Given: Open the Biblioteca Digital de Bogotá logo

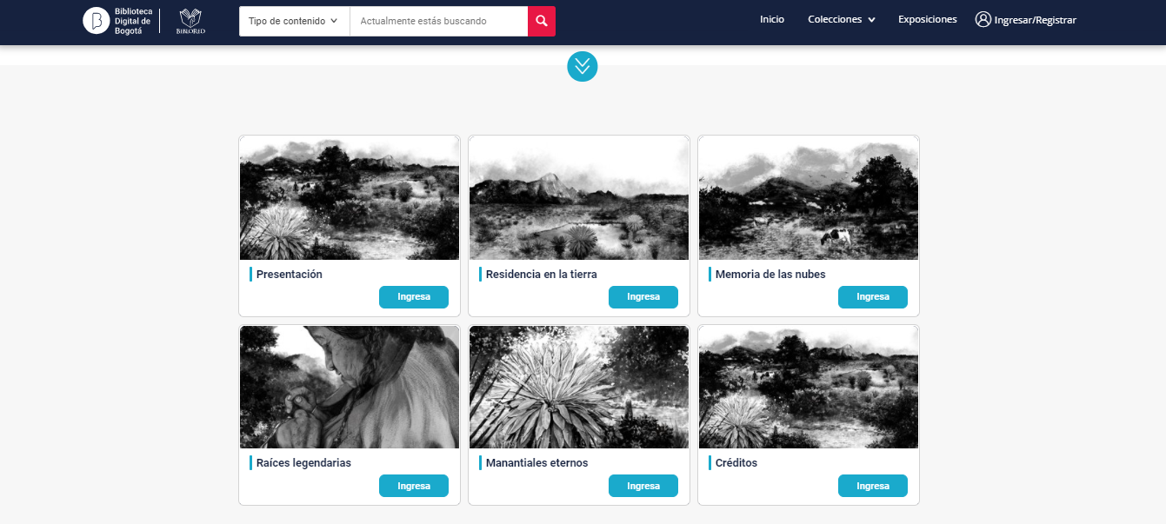Looking at the screenshot, I should (117, 21).
